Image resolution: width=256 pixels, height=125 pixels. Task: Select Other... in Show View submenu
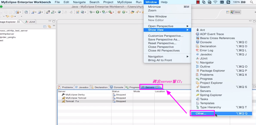tap(222, 113)
